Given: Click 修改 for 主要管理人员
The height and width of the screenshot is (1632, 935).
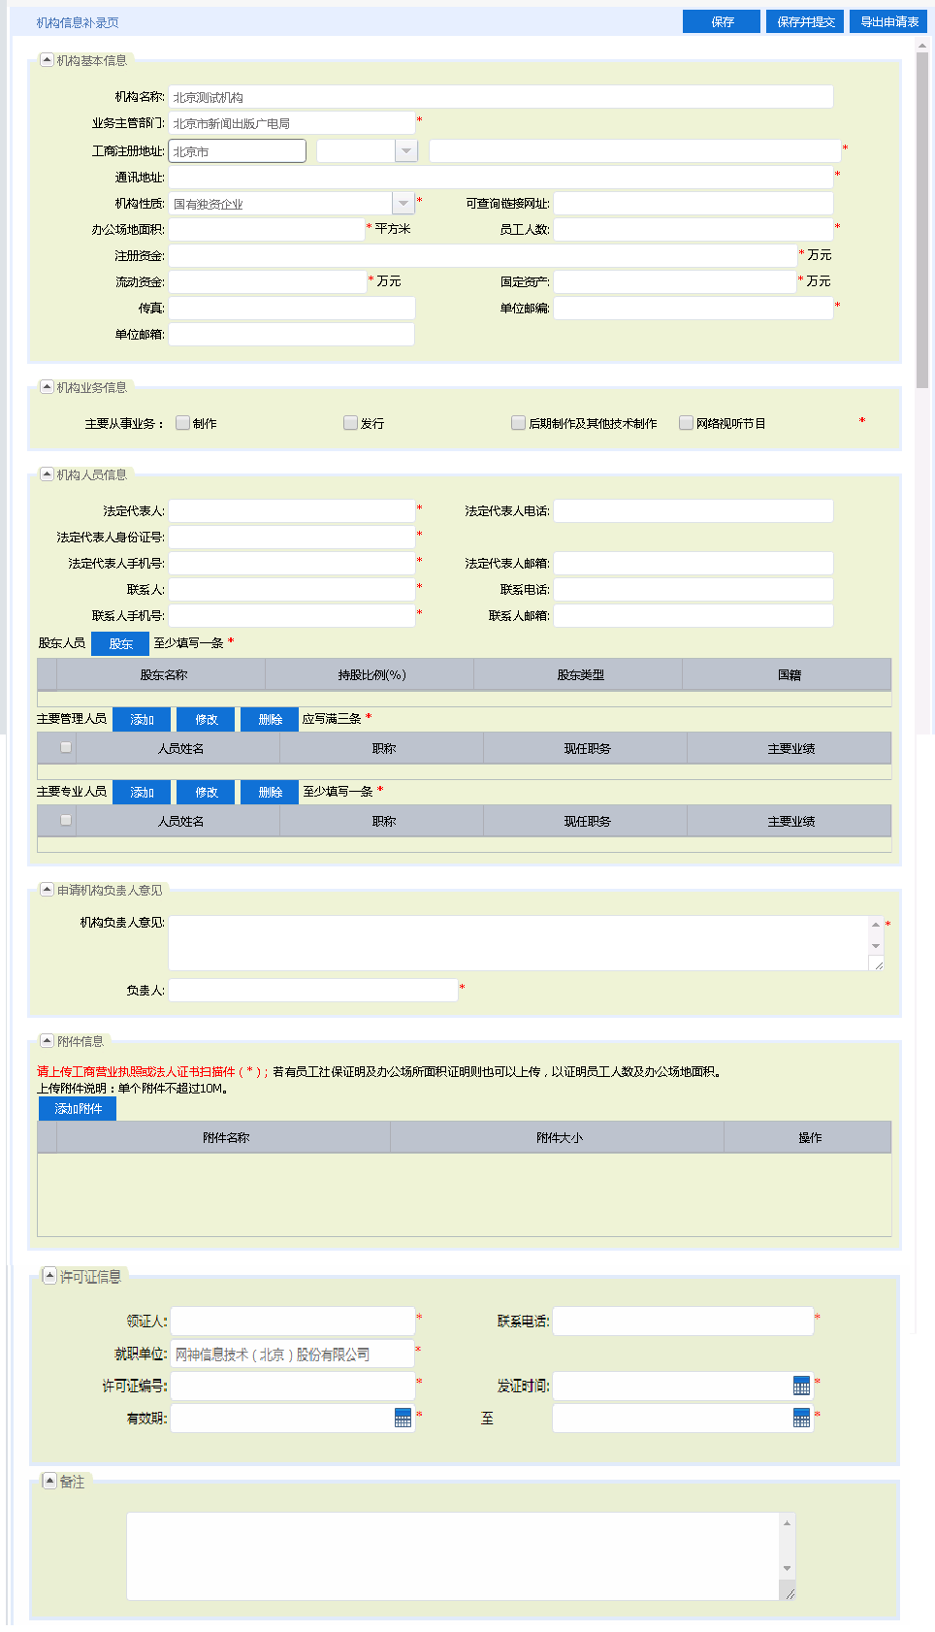Looking at the screenshot, I should (206, 719).
